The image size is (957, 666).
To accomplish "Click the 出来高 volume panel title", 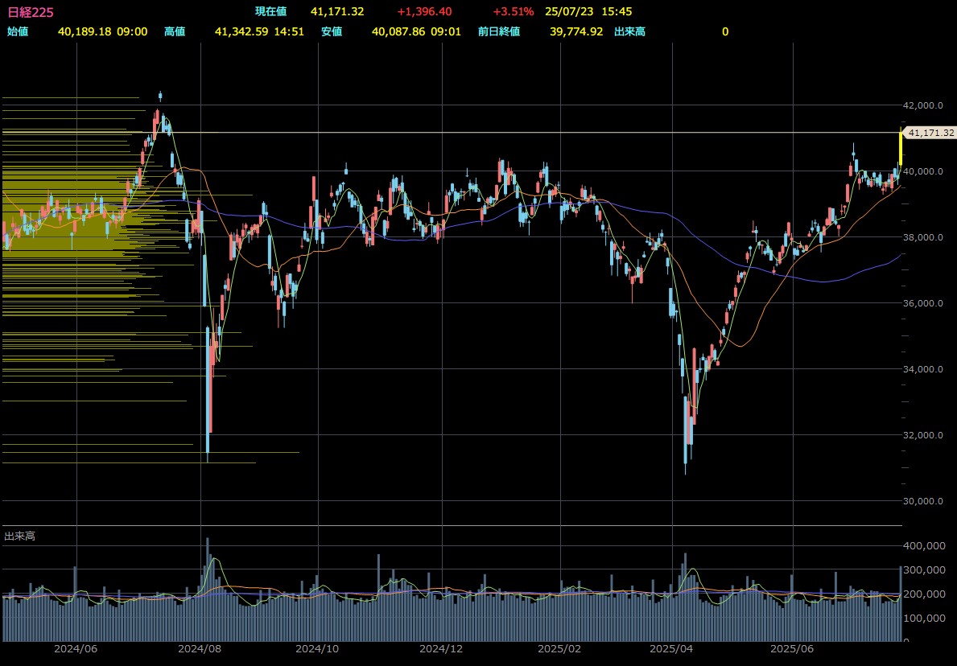I will 20,536.
